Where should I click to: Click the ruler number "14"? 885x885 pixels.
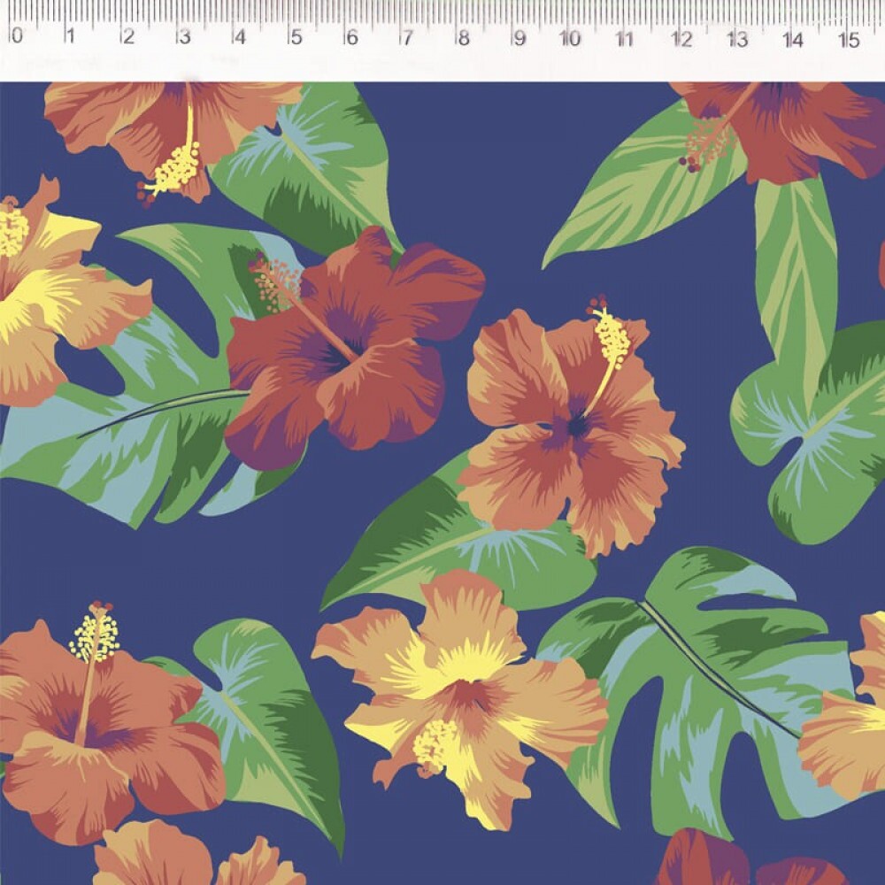(x=792, y=40)
